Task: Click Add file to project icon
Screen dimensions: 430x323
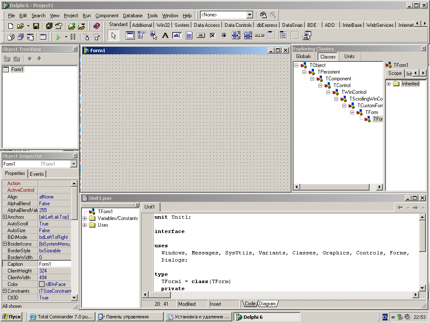Action: tap(72, 26)
